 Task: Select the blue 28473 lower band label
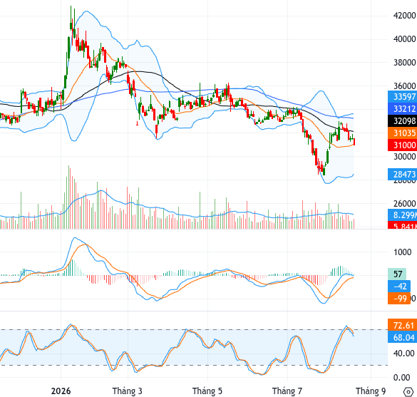(402, 175)
